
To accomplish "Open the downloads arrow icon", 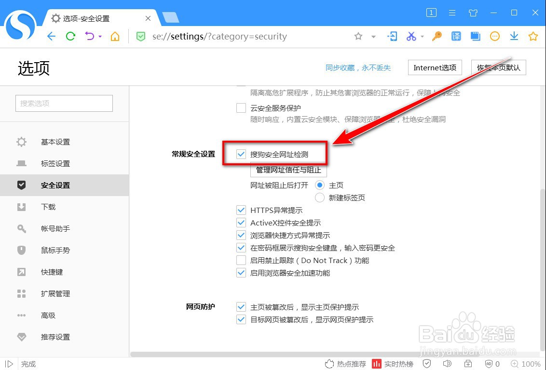I will click(x=514, y=36).
